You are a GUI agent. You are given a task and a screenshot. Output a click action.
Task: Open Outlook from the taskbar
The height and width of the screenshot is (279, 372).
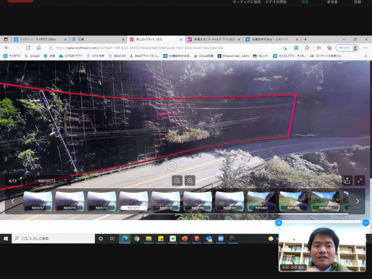(x=209, y=239)
